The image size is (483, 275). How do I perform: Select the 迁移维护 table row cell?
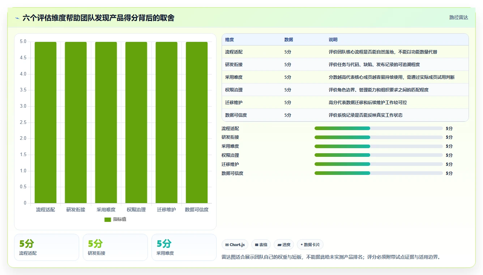pyautogui.click(x=234, y=103)
